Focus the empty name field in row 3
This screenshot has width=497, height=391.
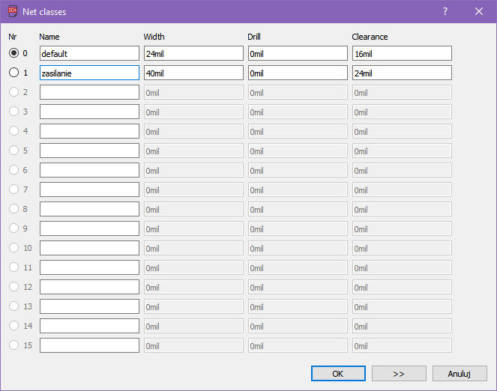[89, 112]
